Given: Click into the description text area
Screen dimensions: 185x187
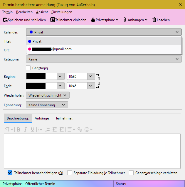Looking at the screenshot, I should pyautogui.click(x=92, y=151).
